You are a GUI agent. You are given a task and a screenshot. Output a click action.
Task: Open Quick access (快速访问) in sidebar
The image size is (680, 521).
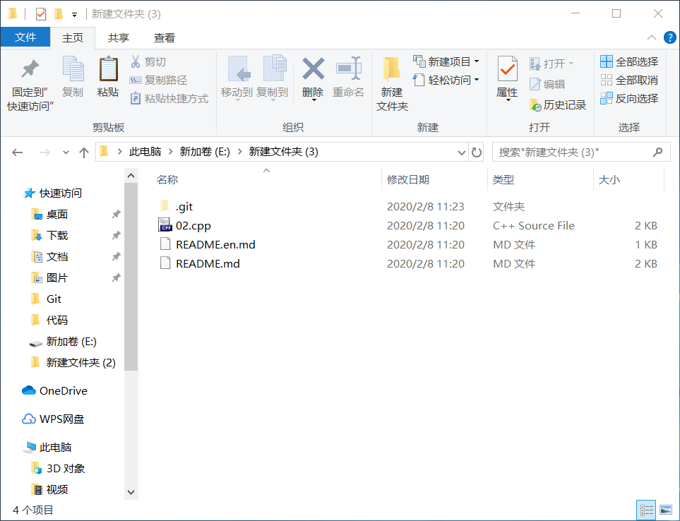pos(53,193)
